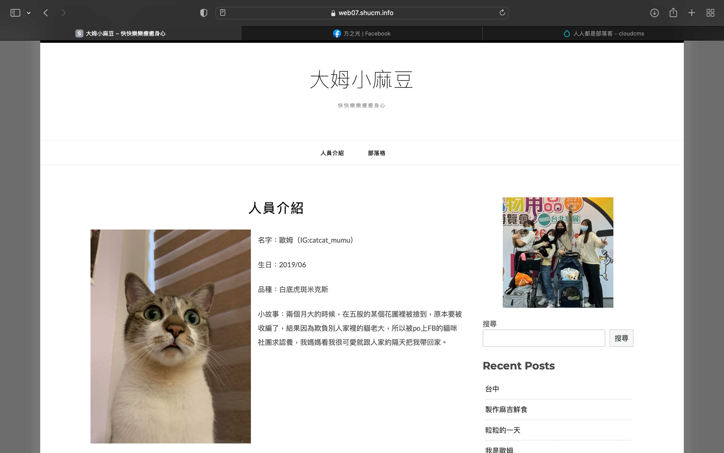Viewport: 724px width, 453px height.
Task: Click the Share icon in toolbar
Action: (x=673, y=13)
